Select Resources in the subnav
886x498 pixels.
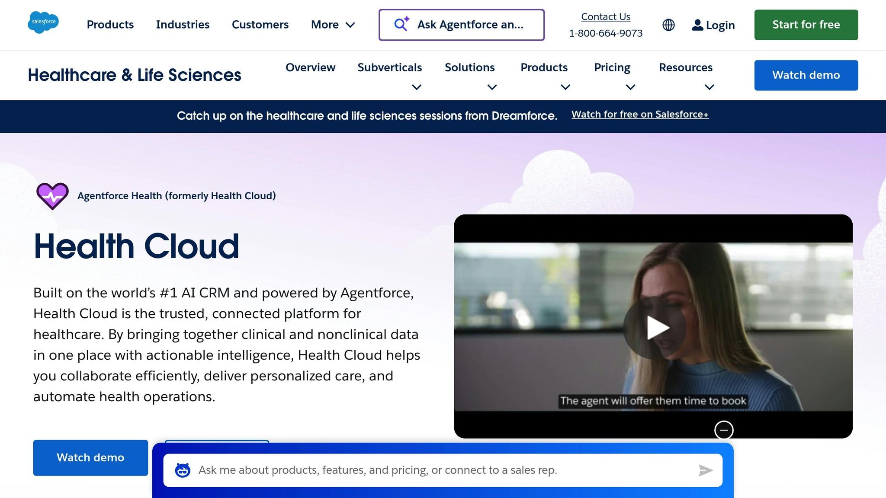click(686, 67)
